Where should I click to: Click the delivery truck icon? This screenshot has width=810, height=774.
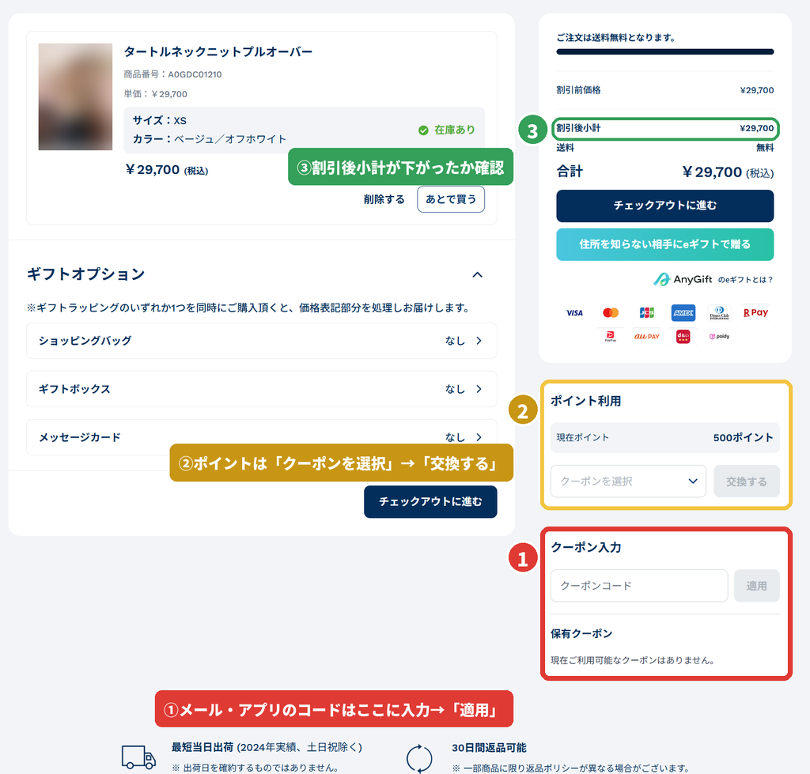pos(138,757)
